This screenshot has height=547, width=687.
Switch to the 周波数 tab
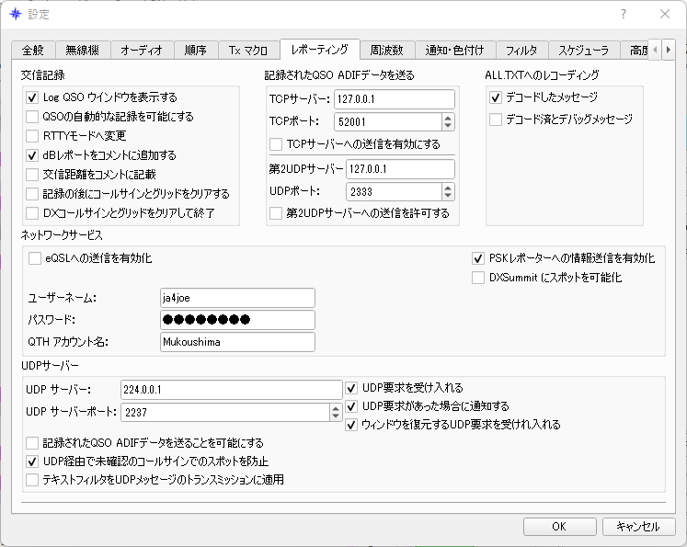pyautogui.click(x=386, y=51)
